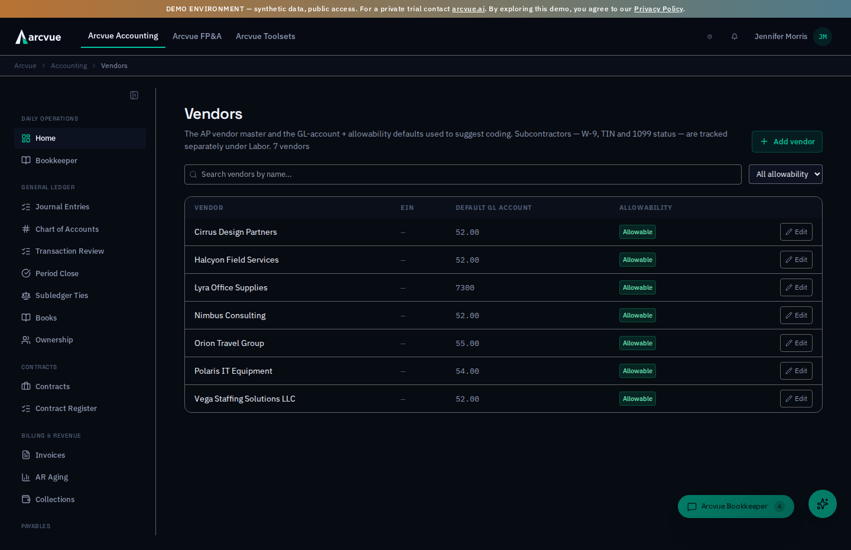Go to Bookkeeper in the sidebar
The image size is (851, 550).
[x=80, y=161]
